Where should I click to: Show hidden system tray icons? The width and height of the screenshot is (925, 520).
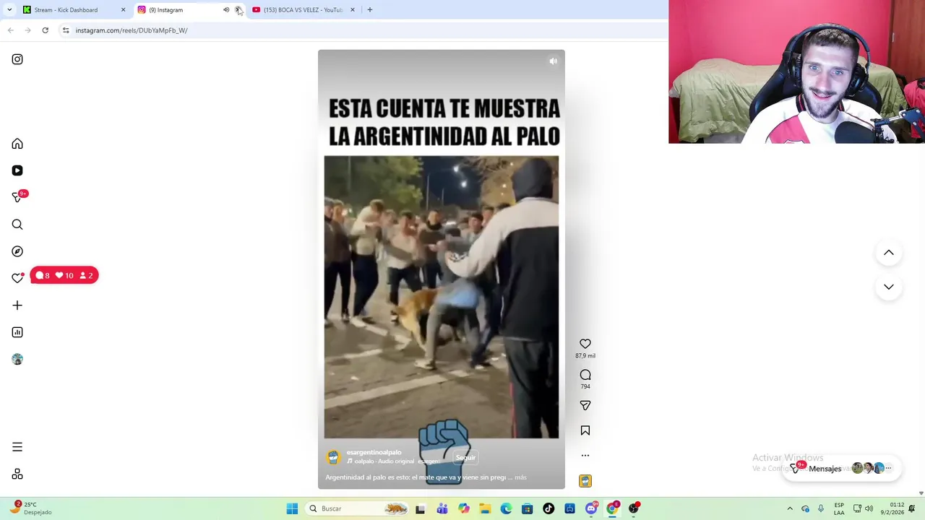[790, 508]
